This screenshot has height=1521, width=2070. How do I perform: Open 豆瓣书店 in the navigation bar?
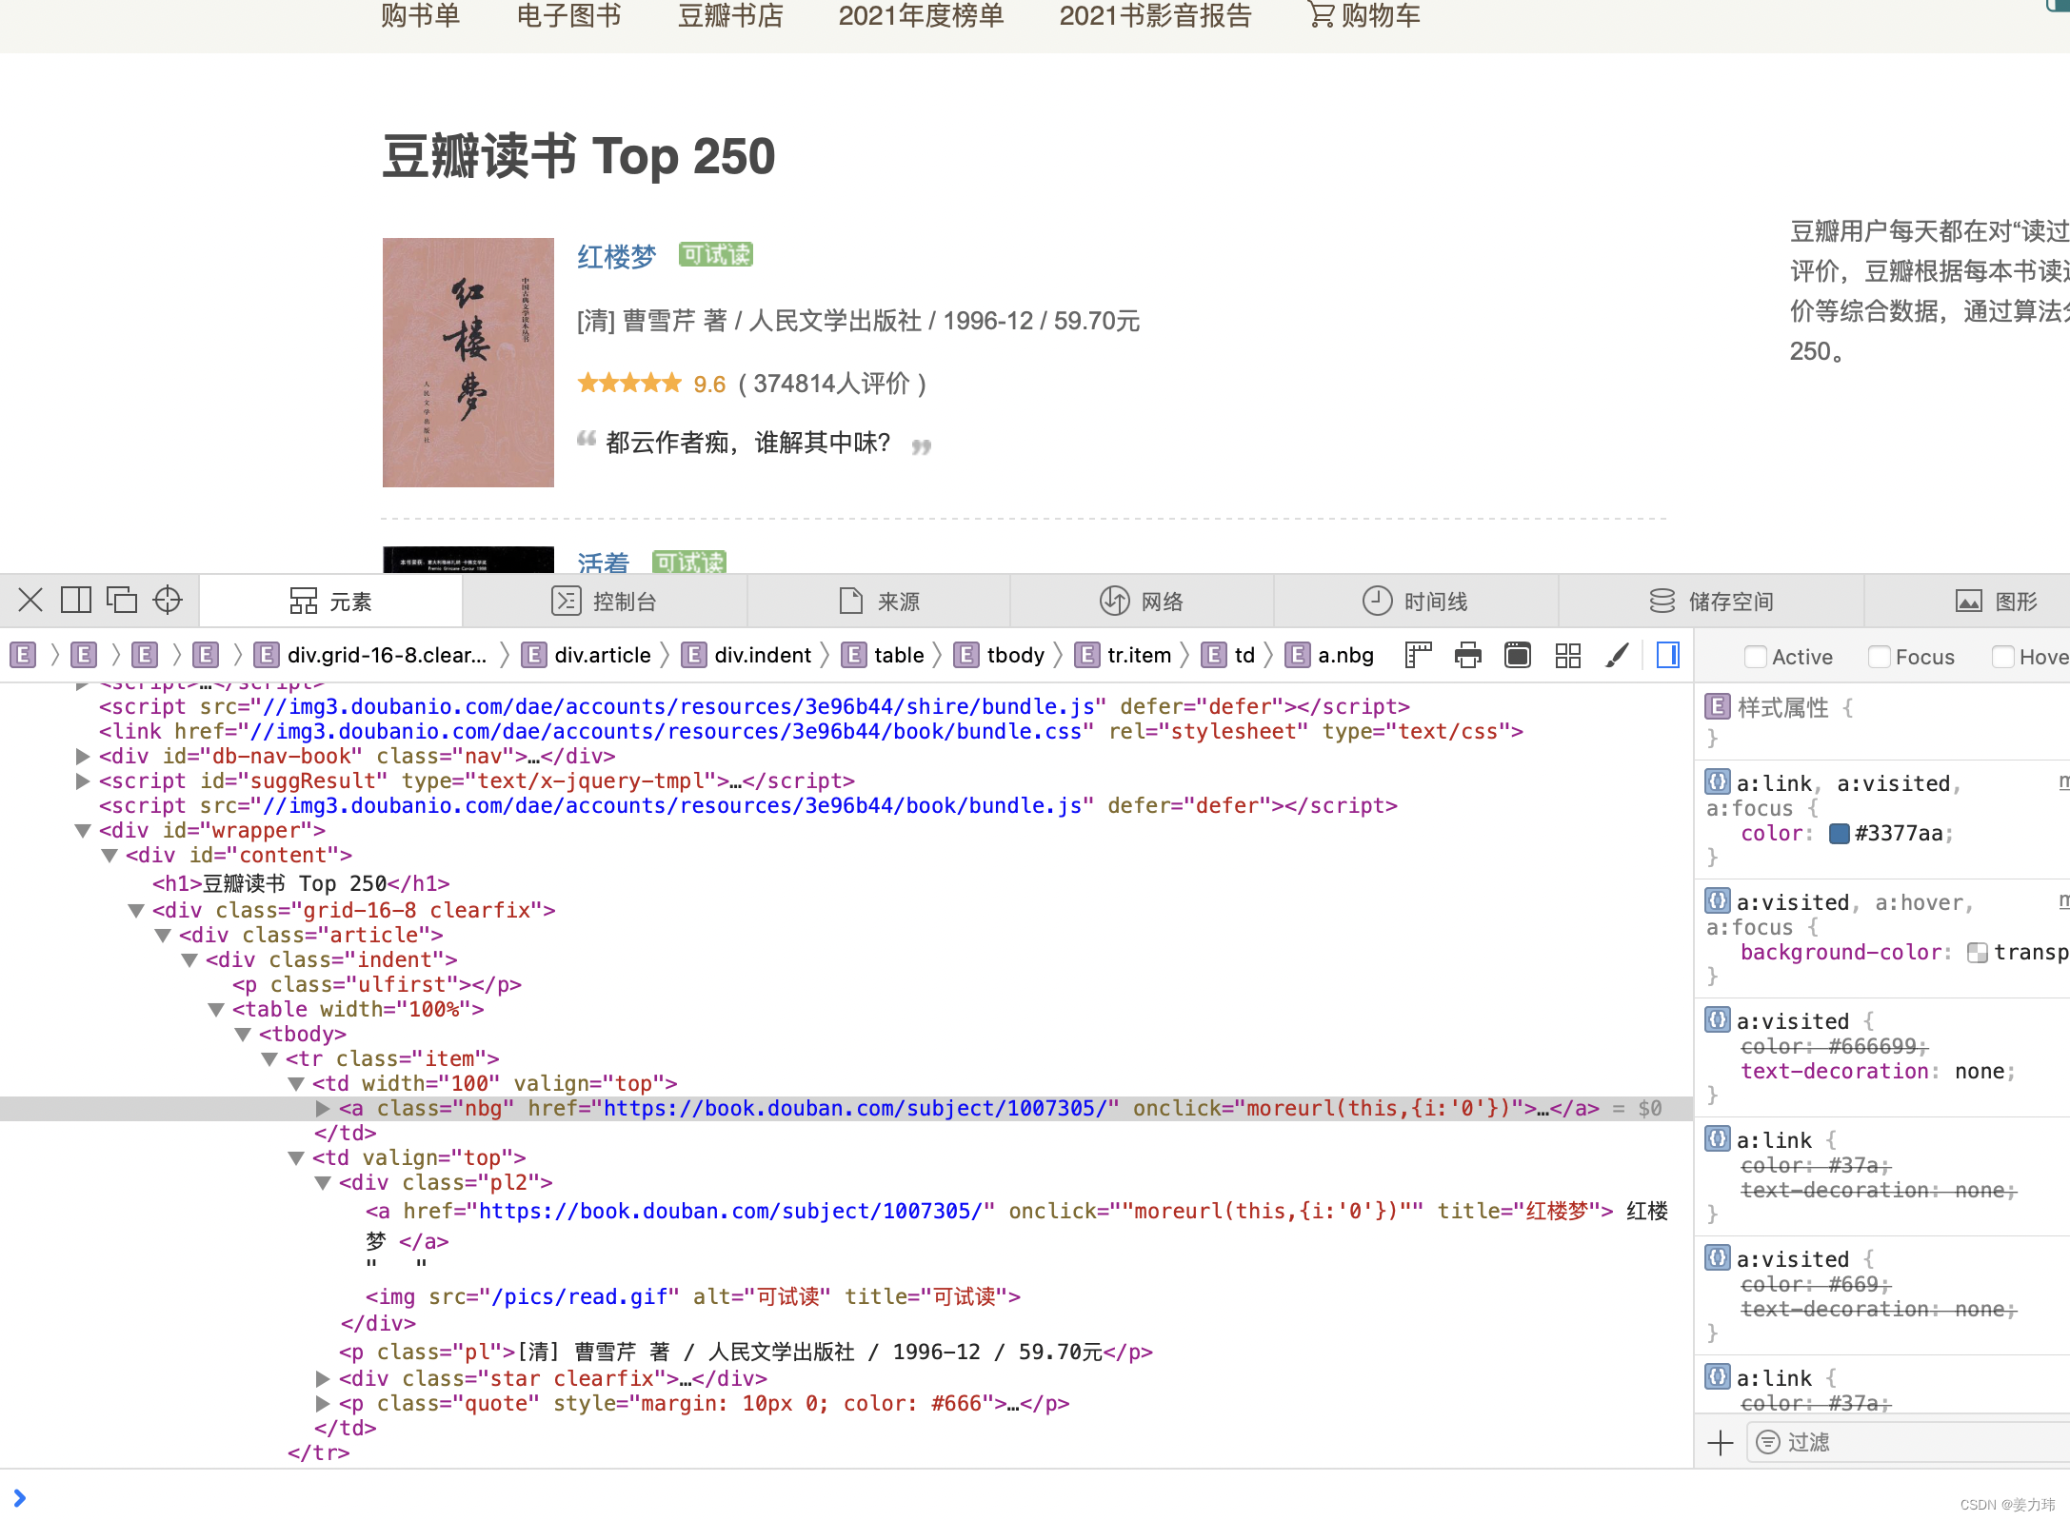[x=730, y=16]
